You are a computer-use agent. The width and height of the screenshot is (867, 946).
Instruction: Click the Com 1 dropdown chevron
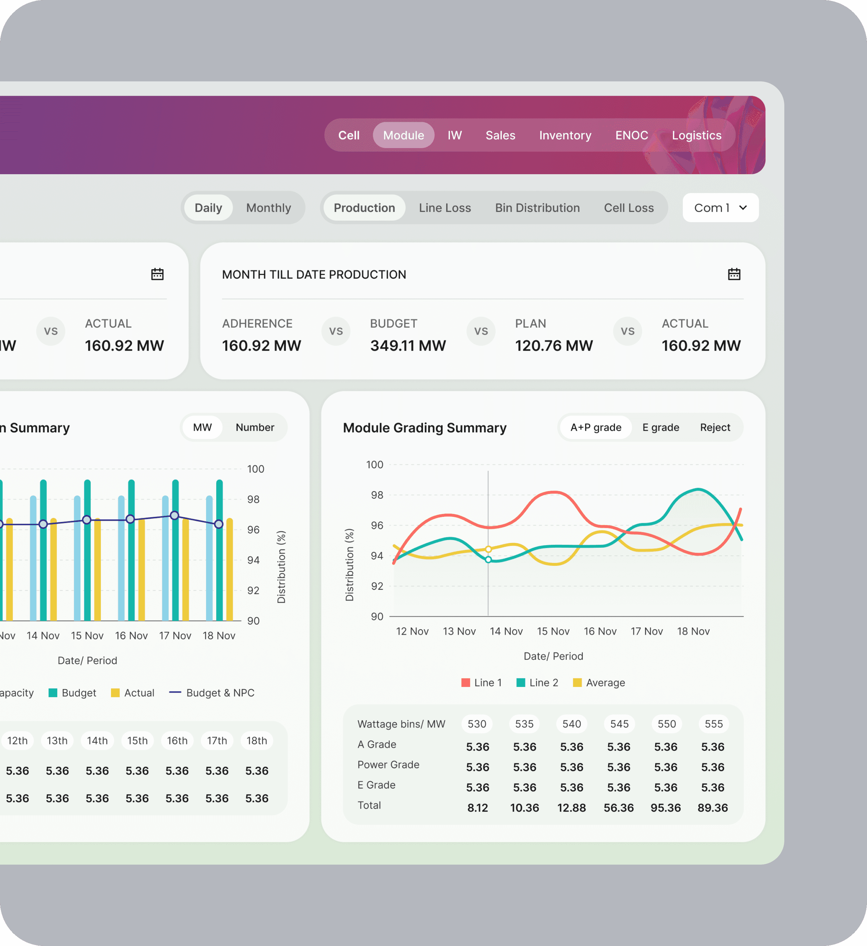(x=743, y=207)
